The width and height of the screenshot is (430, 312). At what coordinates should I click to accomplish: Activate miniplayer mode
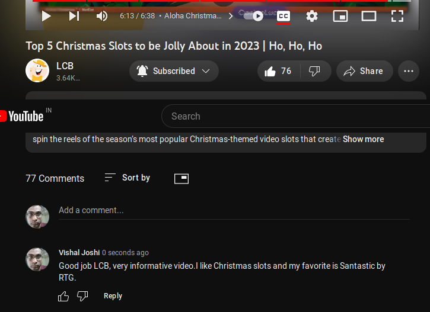point(340,16)
